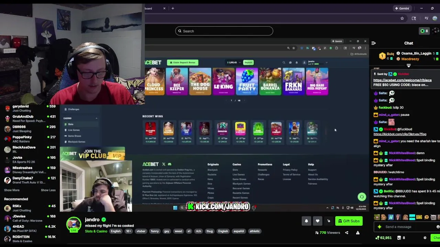Open kickbot.com clip link in chat
The height and width of the screenshot is (247, 440).
(x=400, y=134)
